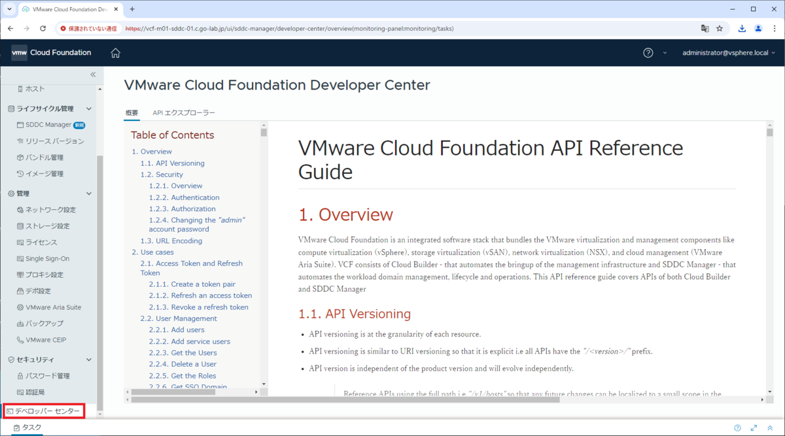
Task: Maximize the task panel with expand icon
Action: click(x=754, y=428)
